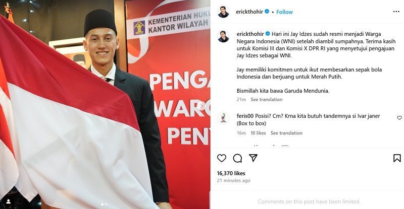Click See translation under the caption
The height and width of the screenshot is (209, 404).
tap(267, 100)
